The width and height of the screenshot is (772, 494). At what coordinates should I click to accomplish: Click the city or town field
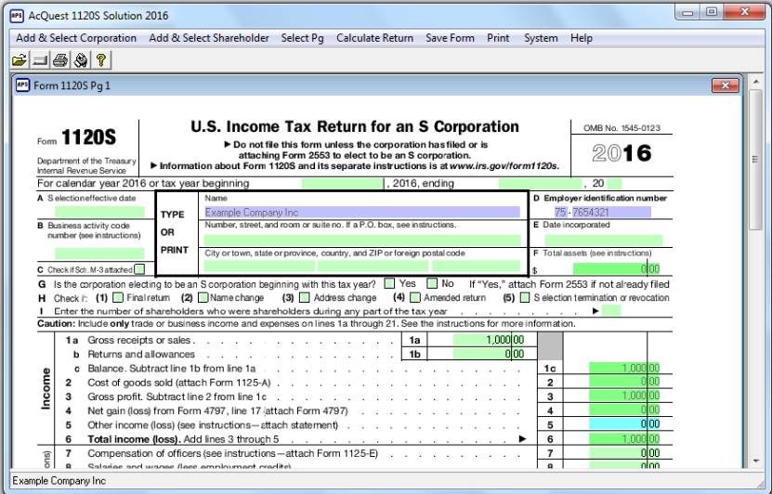point(259,266)
